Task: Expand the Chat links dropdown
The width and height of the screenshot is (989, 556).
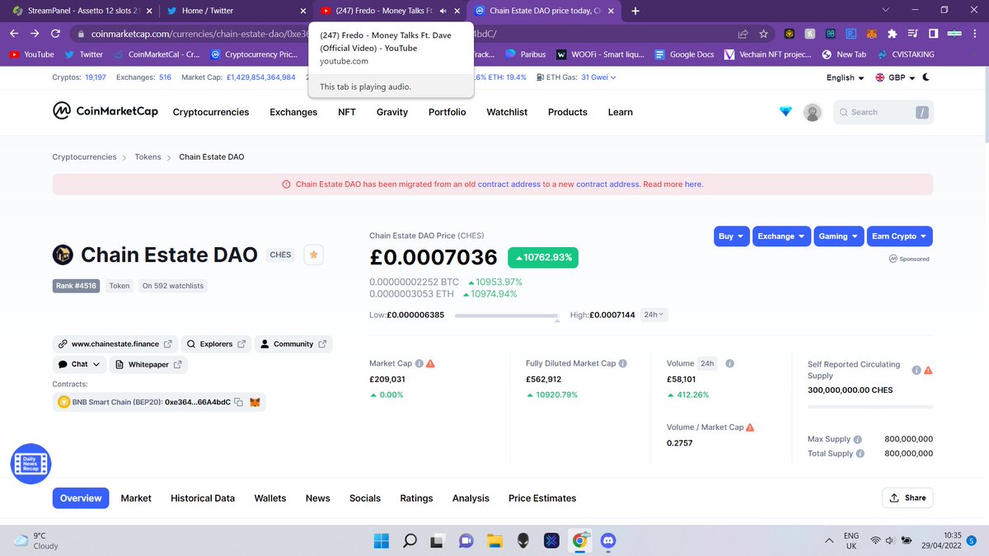Action: [x=79, y=364]
